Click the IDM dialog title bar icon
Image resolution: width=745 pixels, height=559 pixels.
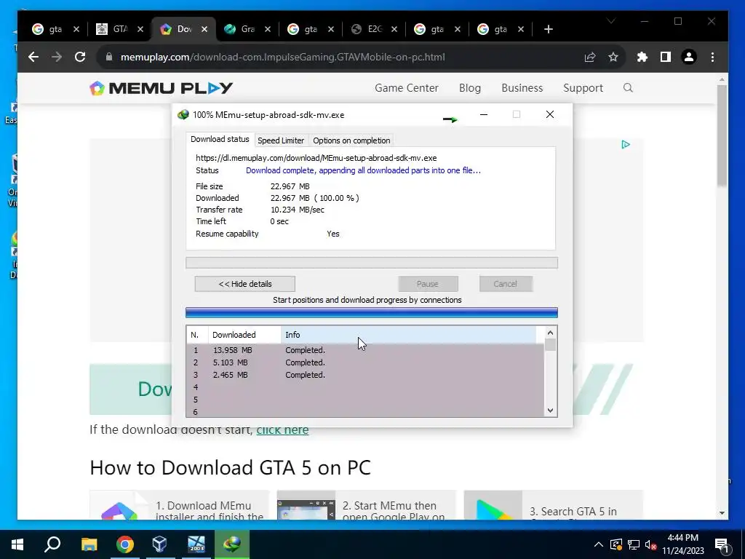click(183, 114)
